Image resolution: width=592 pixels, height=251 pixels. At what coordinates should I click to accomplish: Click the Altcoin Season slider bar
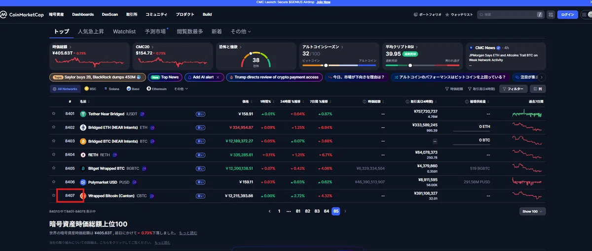pyautogui.click(x=339, y=65)
